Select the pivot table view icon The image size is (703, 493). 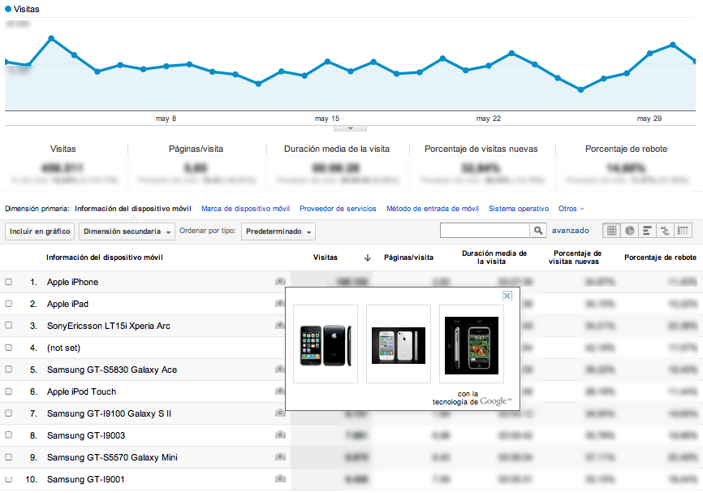coord(684,231)
